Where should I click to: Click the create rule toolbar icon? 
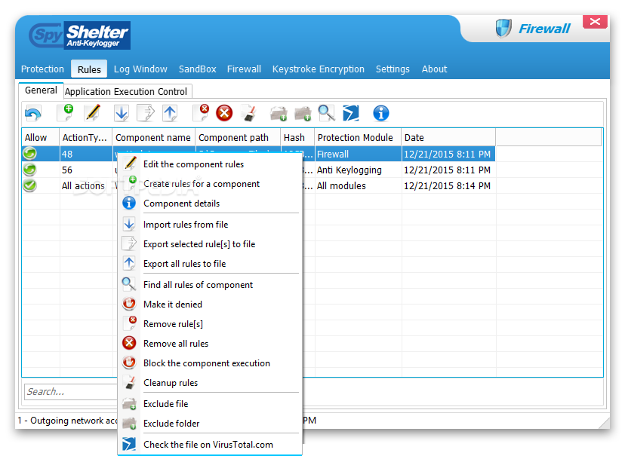[x=66, y=112]
